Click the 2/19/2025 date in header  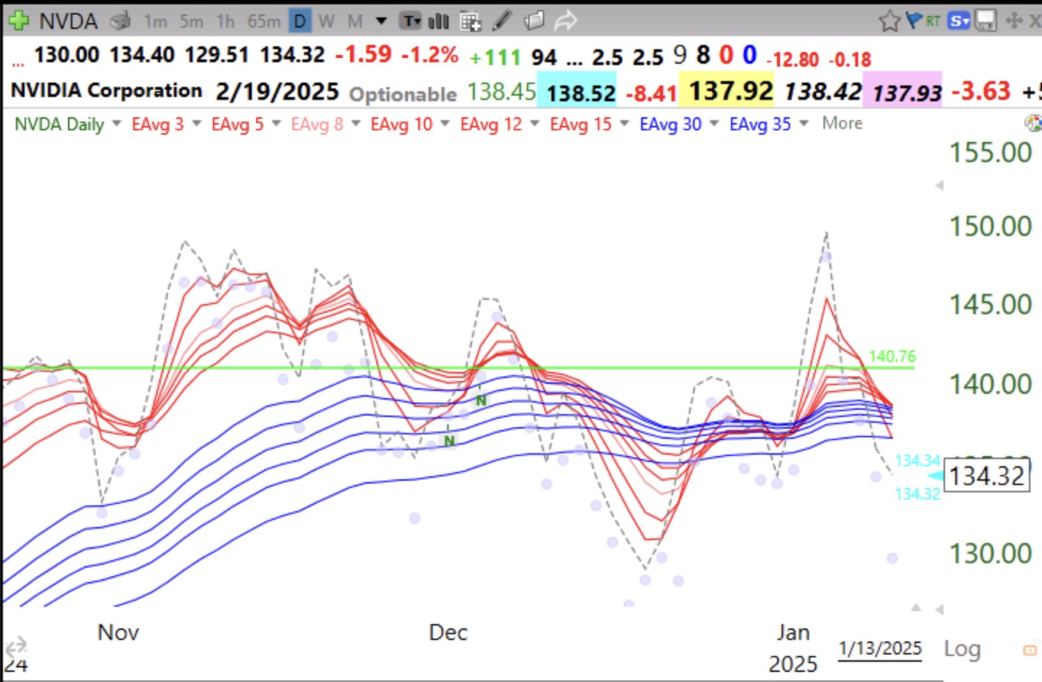coord(277,91)
